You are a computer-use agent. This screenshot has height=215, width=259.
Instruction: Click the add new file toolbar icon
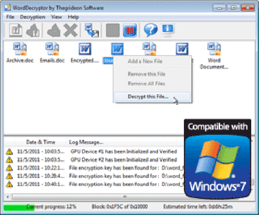click(16, 30)
